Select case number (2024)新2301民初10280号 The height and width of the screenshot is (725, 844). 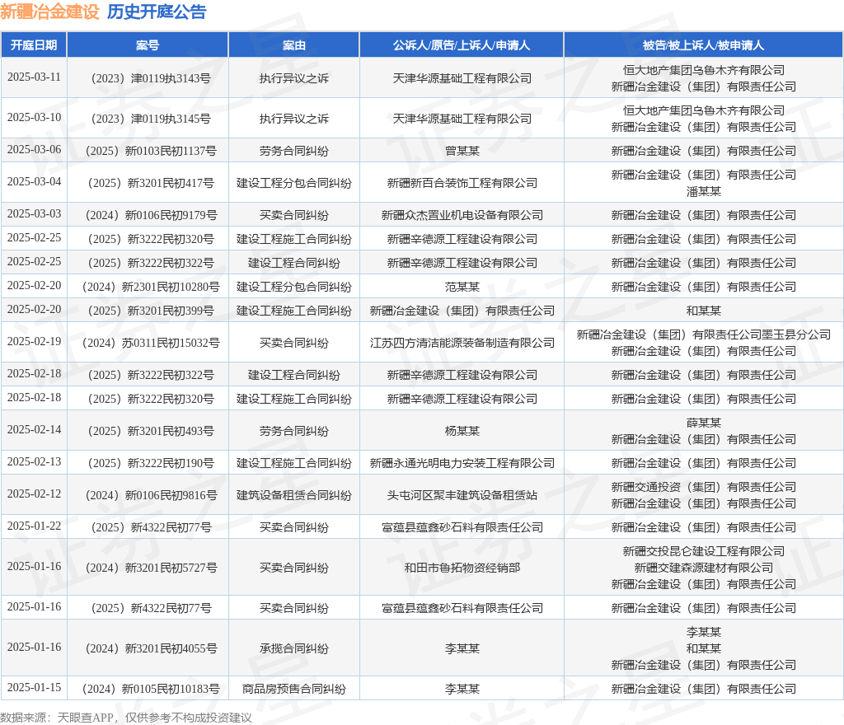(151, 288)
